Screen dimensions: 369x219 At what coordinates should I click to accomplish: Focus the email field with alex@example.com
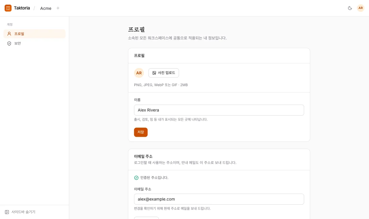click(x=219, y=199)
